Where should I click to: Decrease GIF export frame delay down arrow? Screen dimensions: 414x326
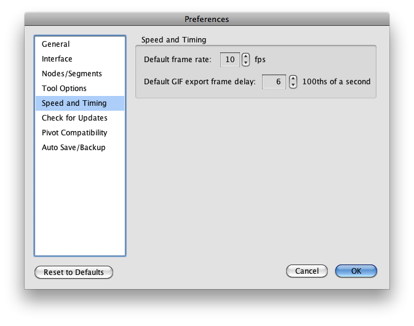coord(293,85)
